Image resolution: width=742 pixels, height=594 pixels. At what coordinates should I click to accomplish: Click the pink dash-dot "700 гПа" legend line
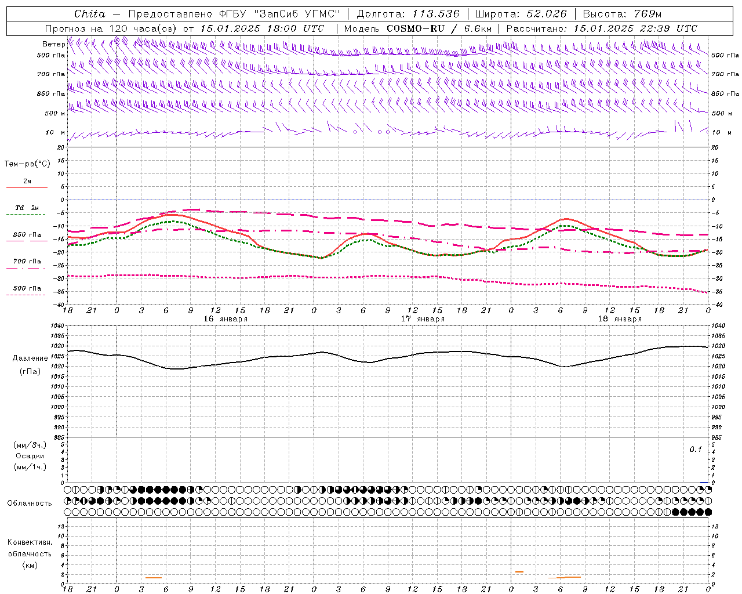point(26,268)
